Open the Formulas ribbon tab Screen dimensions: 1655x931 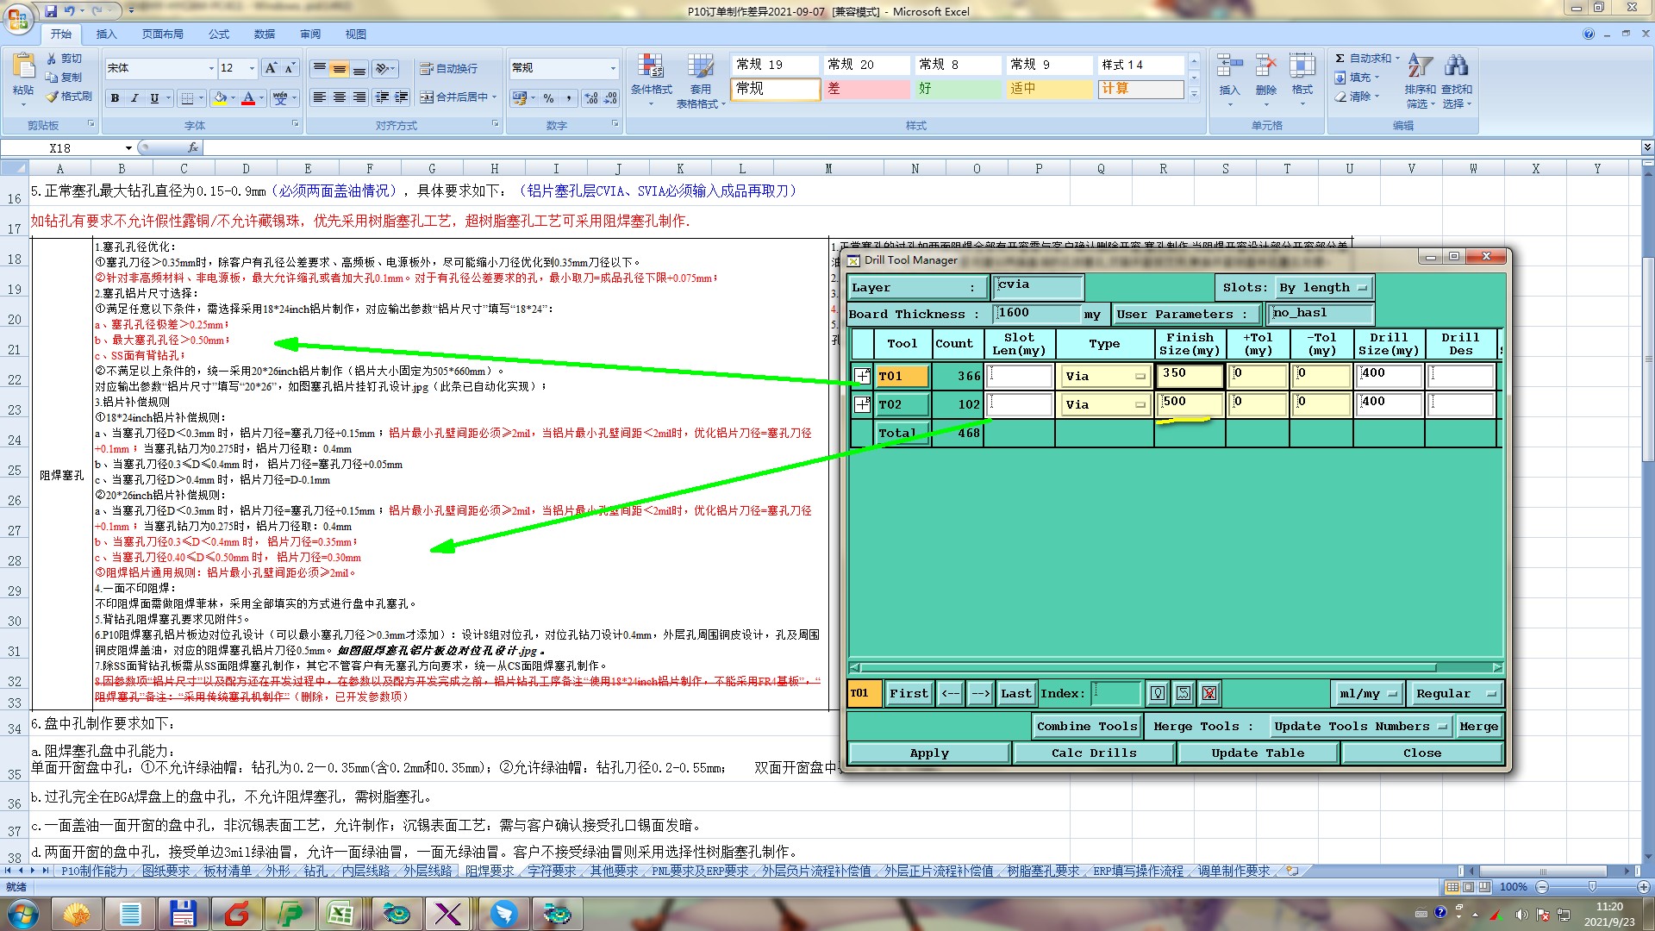[219, 34]
